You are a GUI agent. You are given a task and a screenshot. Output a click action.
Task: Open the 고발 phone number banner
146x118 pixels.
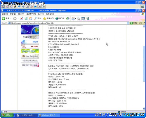pos(30,65)
